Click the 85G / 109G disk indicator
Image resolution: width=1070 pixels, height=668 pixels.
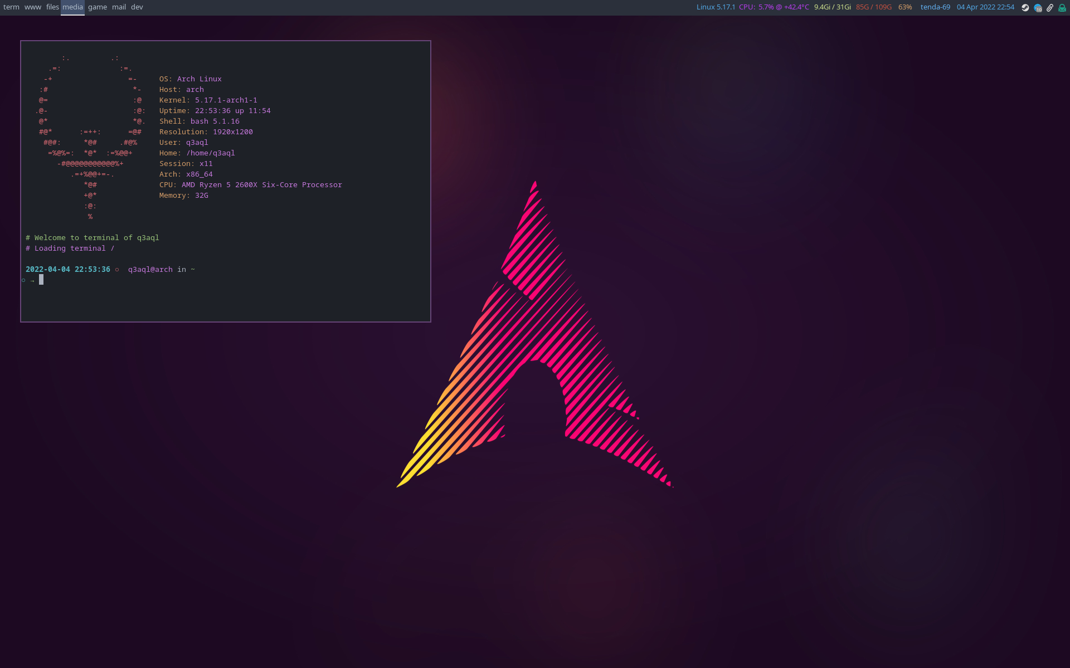874,7
